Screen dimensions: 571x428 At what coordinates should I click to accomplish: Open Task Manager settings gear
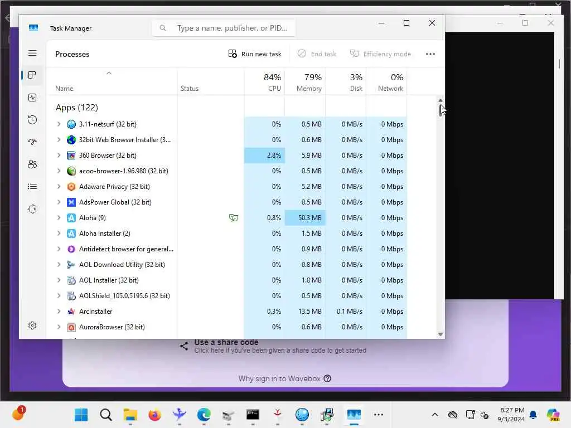pyautogui.click(x=32, y=325)
